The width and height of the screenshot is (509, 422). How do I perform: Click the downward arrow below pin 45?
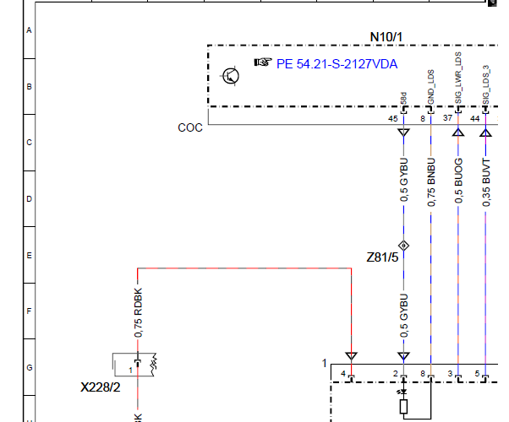click(403, 133)
